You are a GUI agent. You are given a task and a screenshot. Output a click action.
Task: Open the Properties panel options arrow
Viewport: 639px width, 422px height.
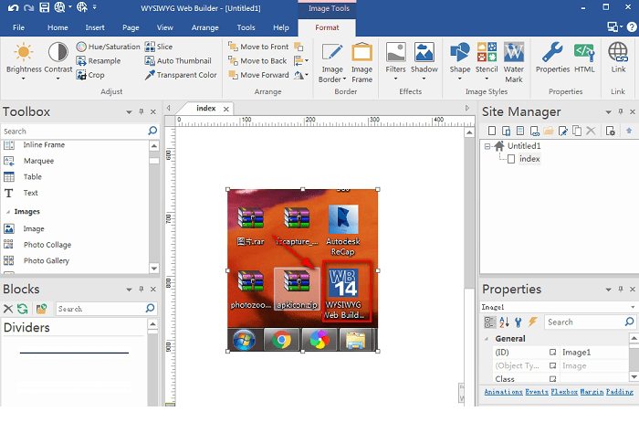[x=608, y=289]
